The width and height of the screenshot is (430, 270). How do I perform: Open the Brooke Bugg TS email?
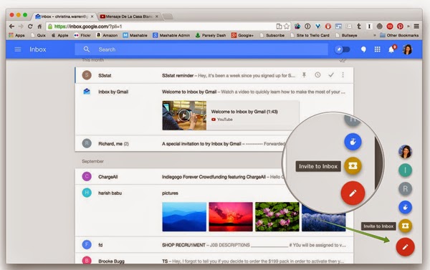(214, 259)
